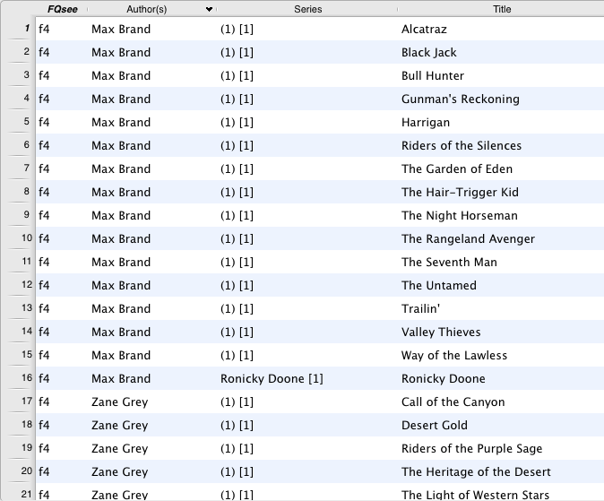Click Riders of the Purple Sage

point(471,448)
